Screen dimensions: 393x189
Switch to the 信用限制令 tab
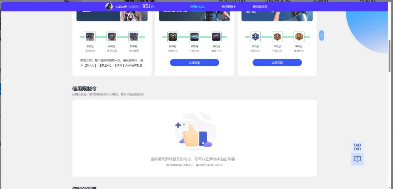point(228,7)
